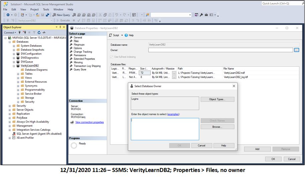This screenshot has height=177, width=305.
Task: Select the SQL Server Agent tree item
Action: click(x=39, y=134)
